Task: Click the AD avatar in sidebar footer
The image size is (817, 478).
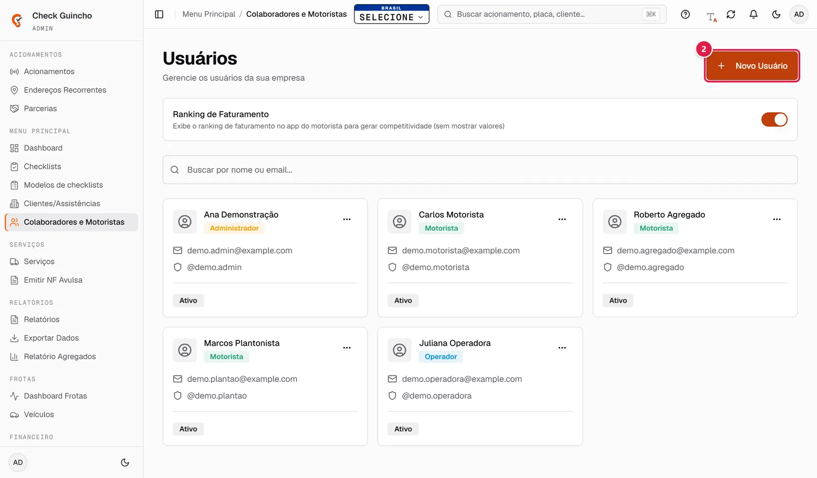Action: click(x=18, y=463)
